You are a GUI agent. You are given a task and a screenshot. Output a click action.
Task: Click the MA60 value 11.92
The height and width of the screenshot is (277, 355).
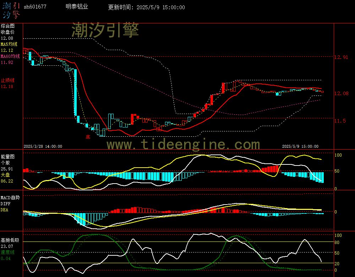[x=7, y=62]
